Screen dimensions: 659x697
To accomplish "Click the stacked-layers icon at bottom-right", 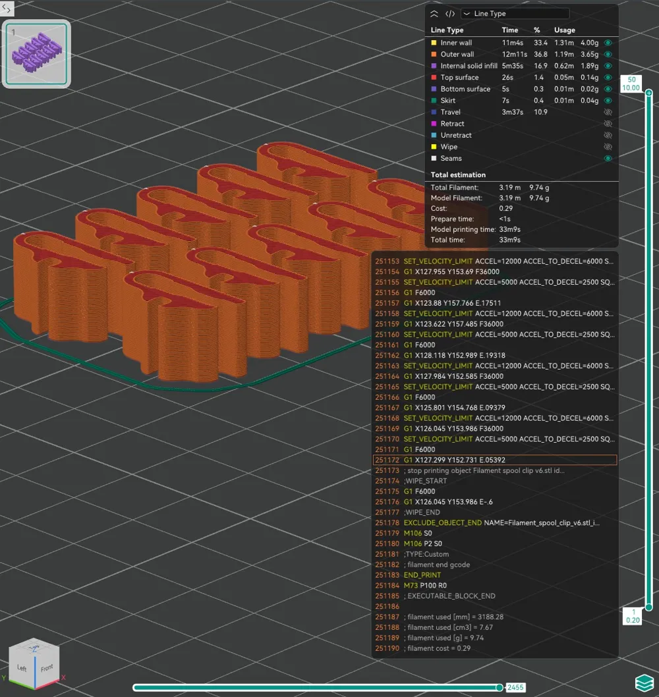I will click(644, 683).
